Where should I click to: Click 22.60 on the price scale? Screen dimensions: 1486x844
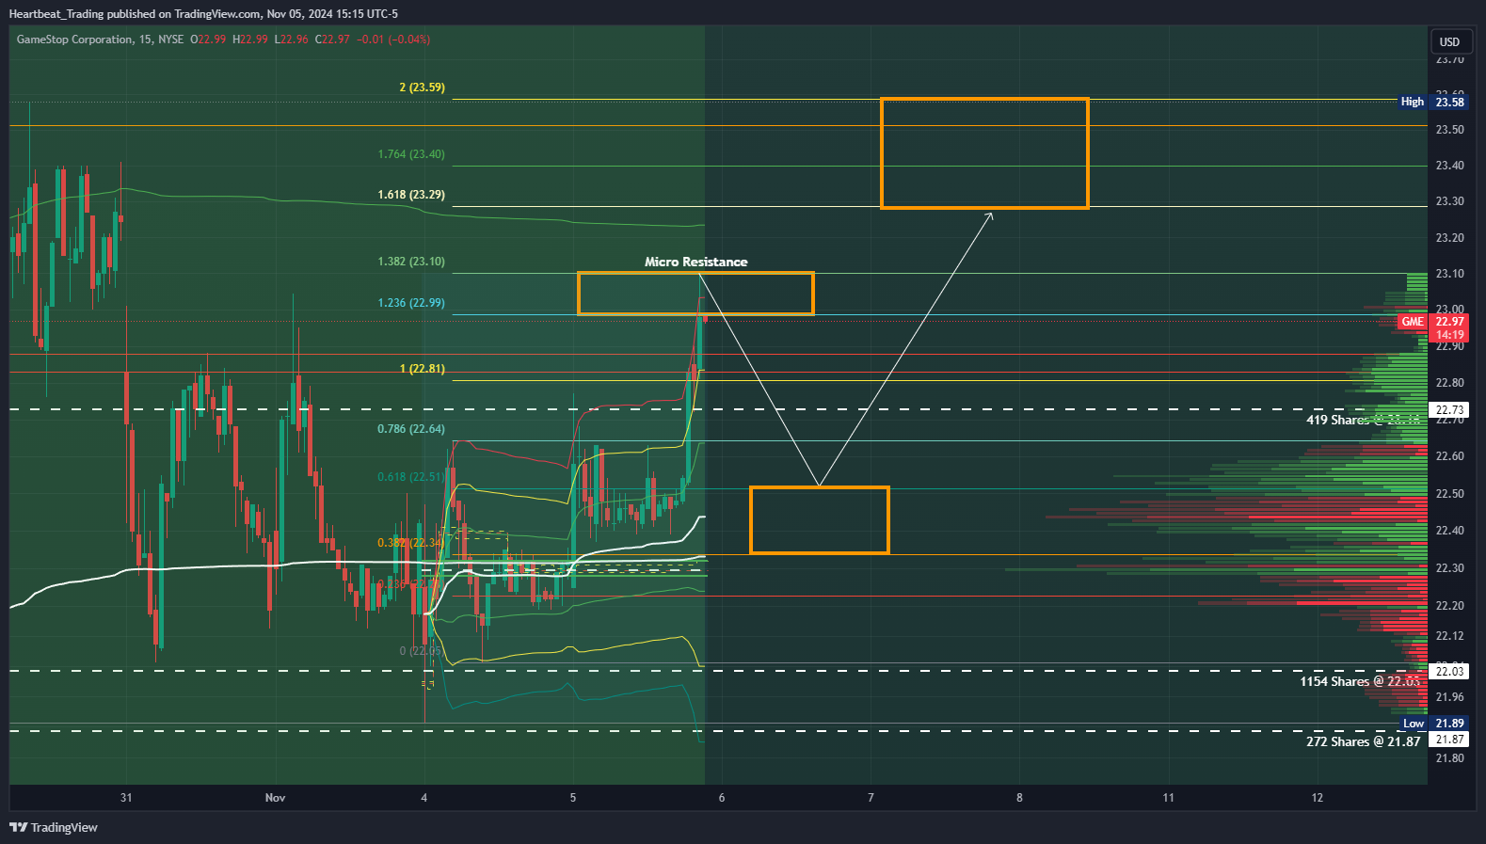point(1449,455)
